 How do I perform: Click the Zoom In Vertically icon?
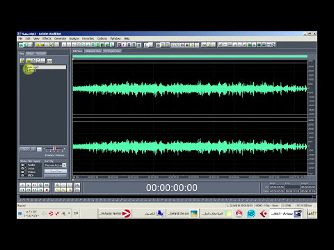click(77, 185)
